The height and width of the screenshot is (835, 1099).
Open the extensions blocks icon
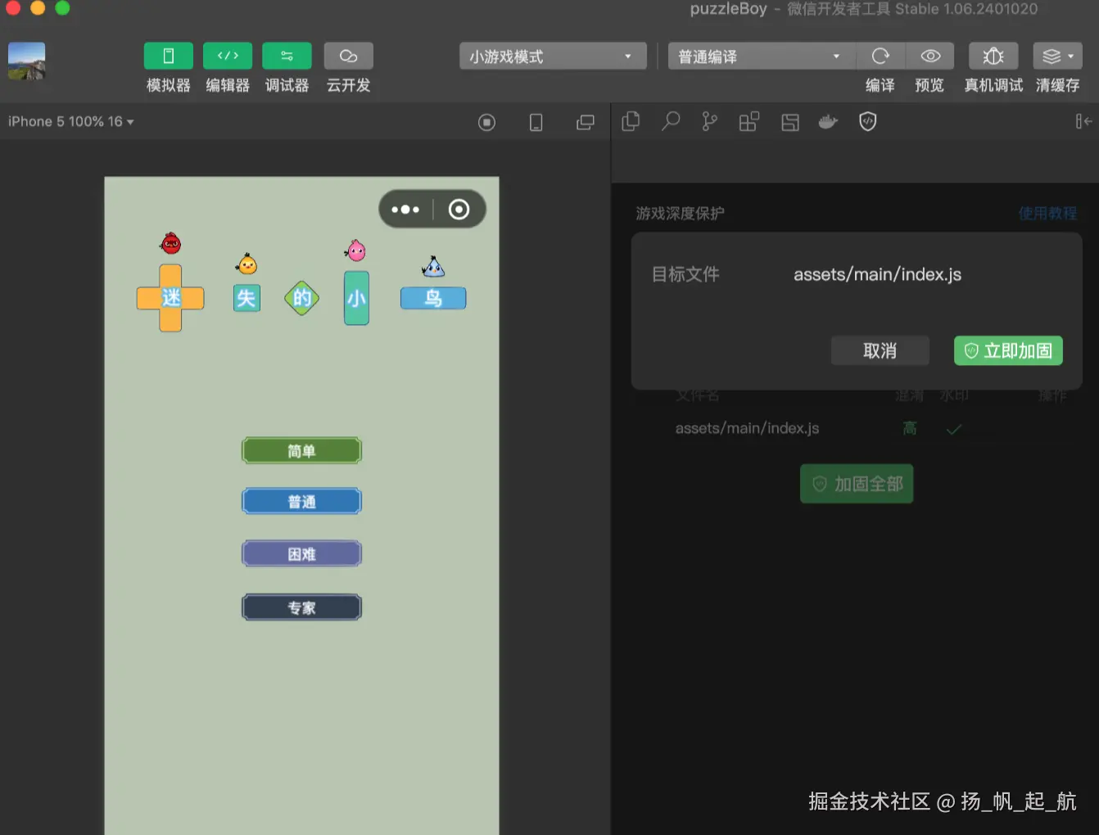coord(749,121)
